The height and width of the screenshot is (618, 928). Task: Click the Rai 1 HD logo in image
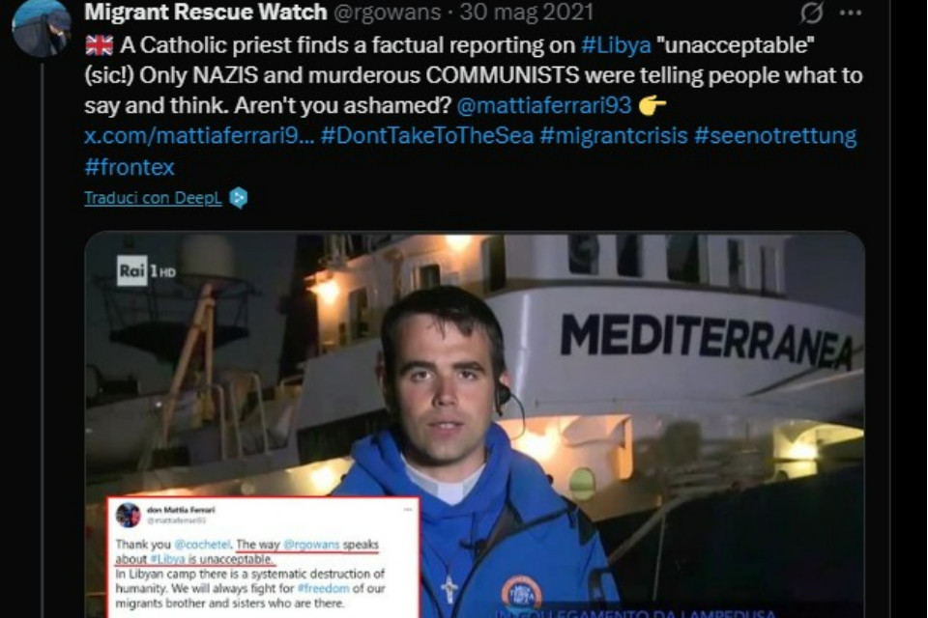tap(146, 270)
